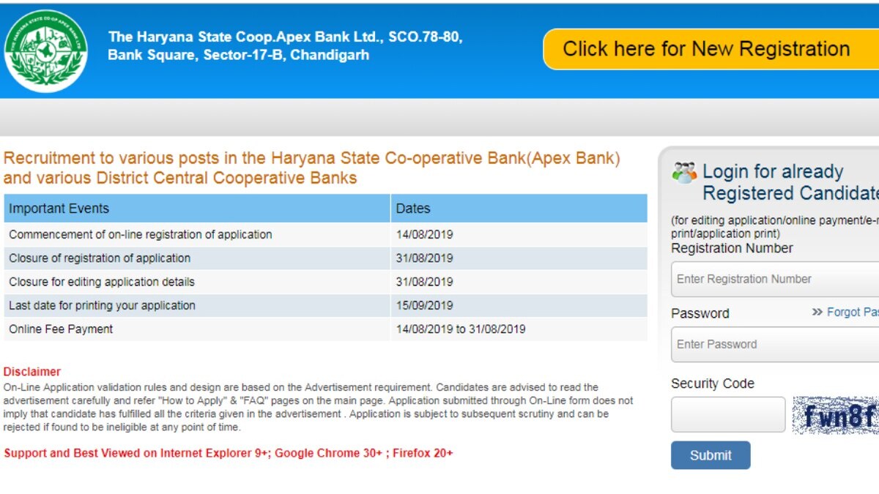Click the red Disclaimer heading
The height and width of the screenshot is (494, 879).
point(32,372)
